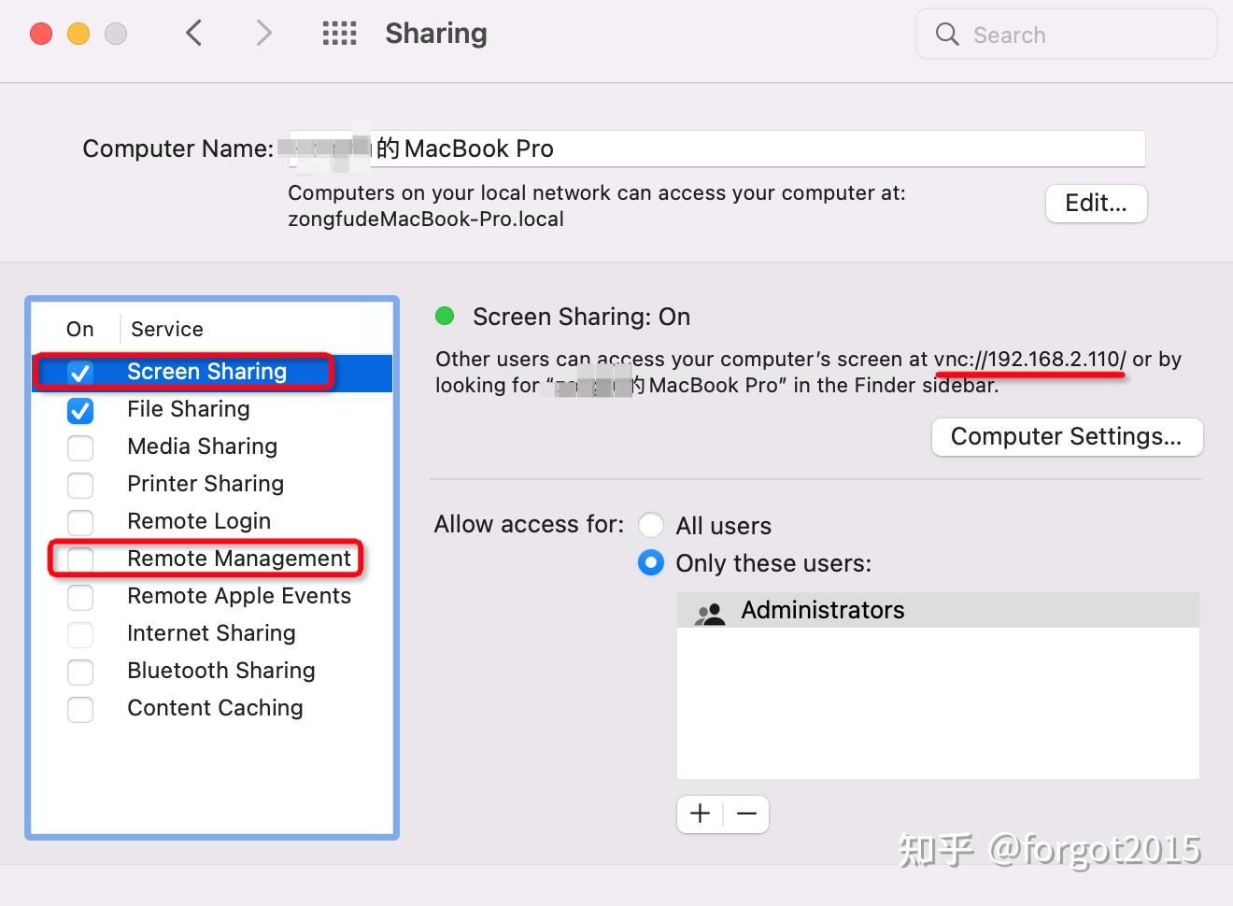The width and height of the screenshot is (1233, 906).
Task: Select the Remote Login service row
Action: tap(212, 522)
